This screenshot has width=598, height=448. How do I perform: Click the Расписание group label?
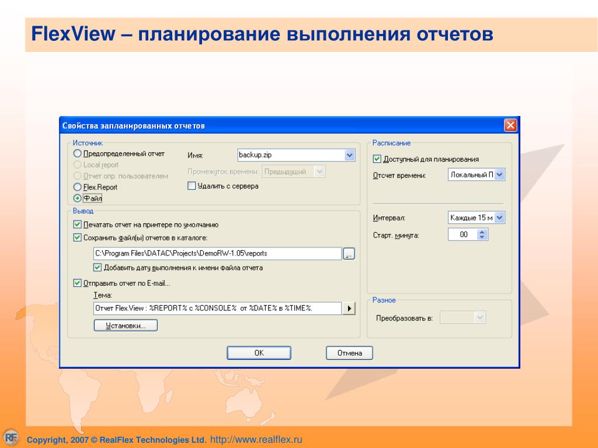pyautogui.click(x=391, y=143)
